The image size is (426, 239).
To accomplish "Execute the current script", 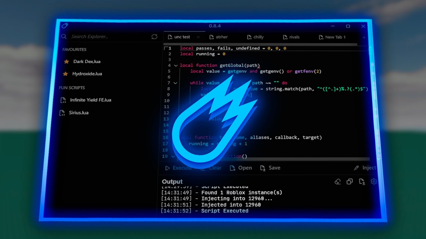I will 178,168.
